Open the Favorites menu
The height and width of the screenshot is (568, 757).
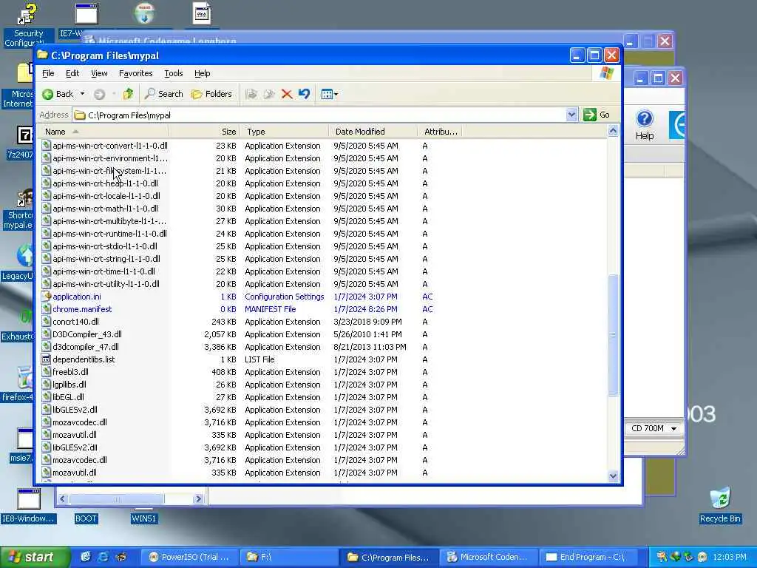click(136, 73)
